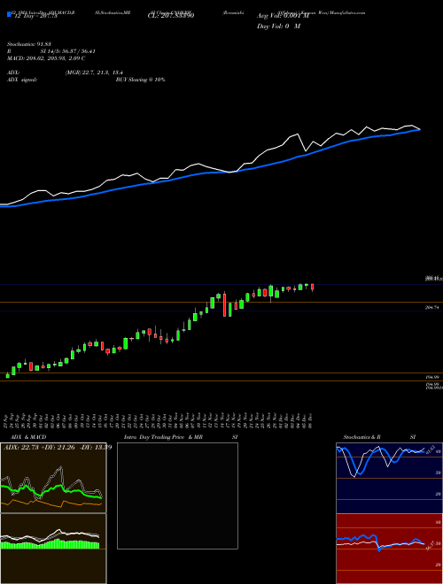The height and width of the screenshot is (584, 443).
Task: Click the 'Avg Vol: 0.001 M' label
Action: click(283, 16)
